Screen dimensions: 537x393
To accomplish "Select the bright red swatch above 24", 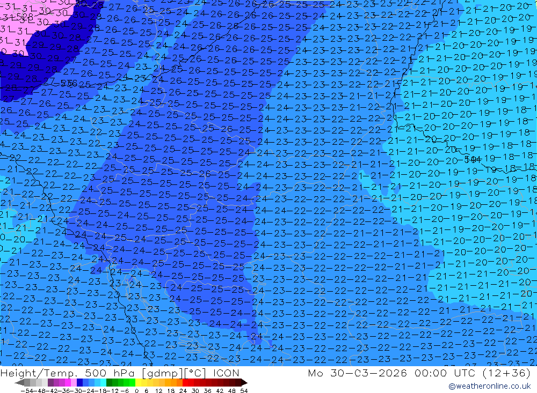I will [x=185, y=382].
